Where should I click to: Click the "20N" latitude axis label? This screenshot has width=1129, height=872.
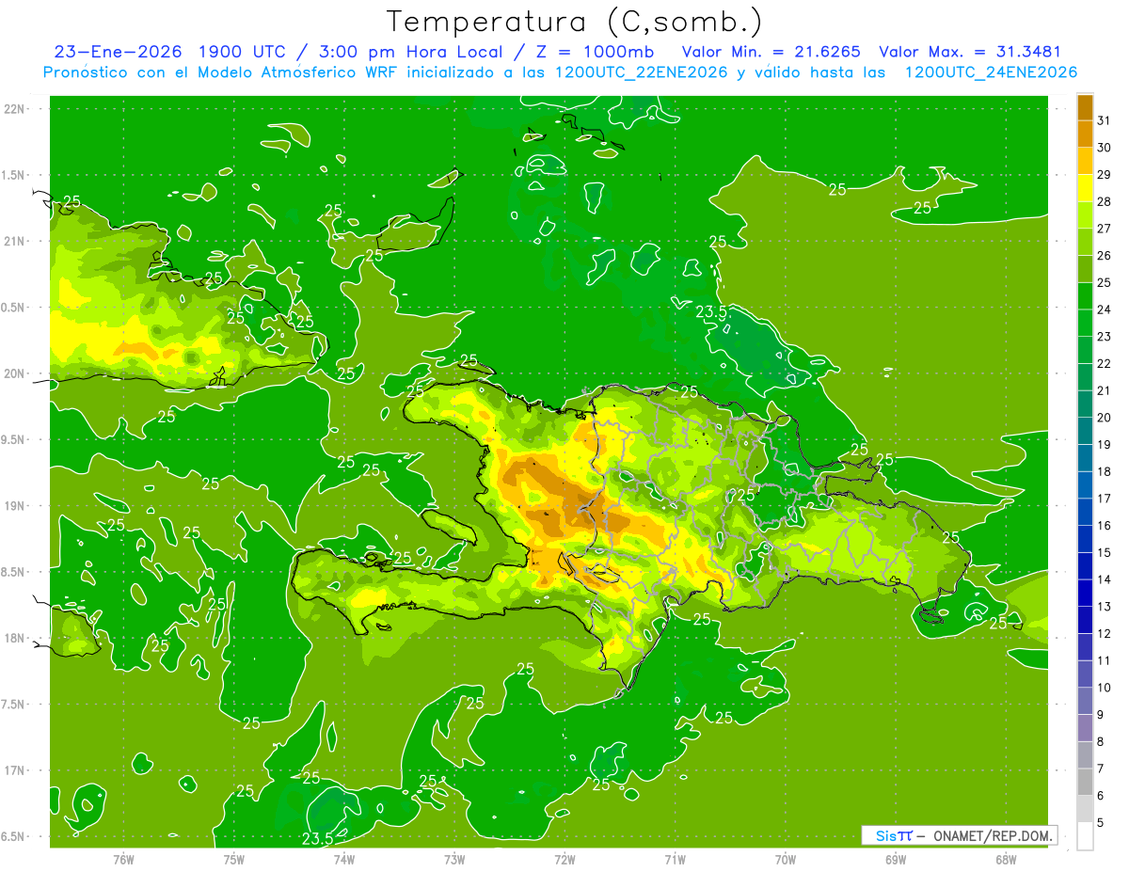[x=15, y=373]
